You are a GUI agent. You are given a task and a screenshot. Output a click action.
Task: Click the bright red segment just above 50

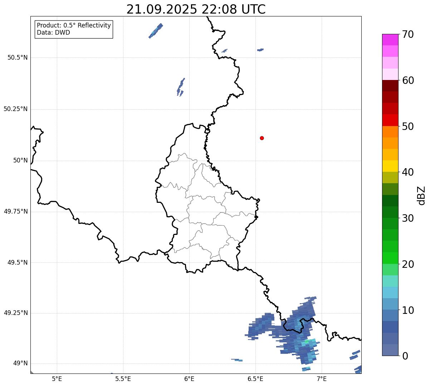(x=390, y=120)
